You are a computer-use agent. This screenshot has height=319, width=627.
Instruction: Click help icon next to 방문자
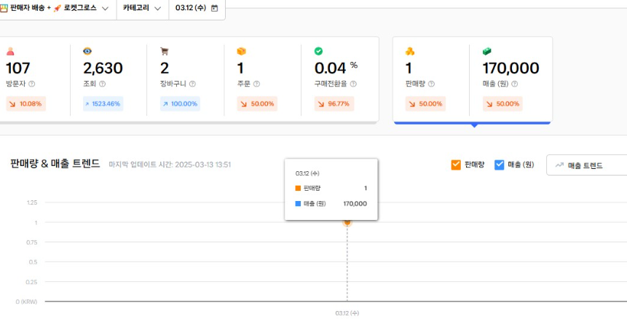click(x=32, y=84)
